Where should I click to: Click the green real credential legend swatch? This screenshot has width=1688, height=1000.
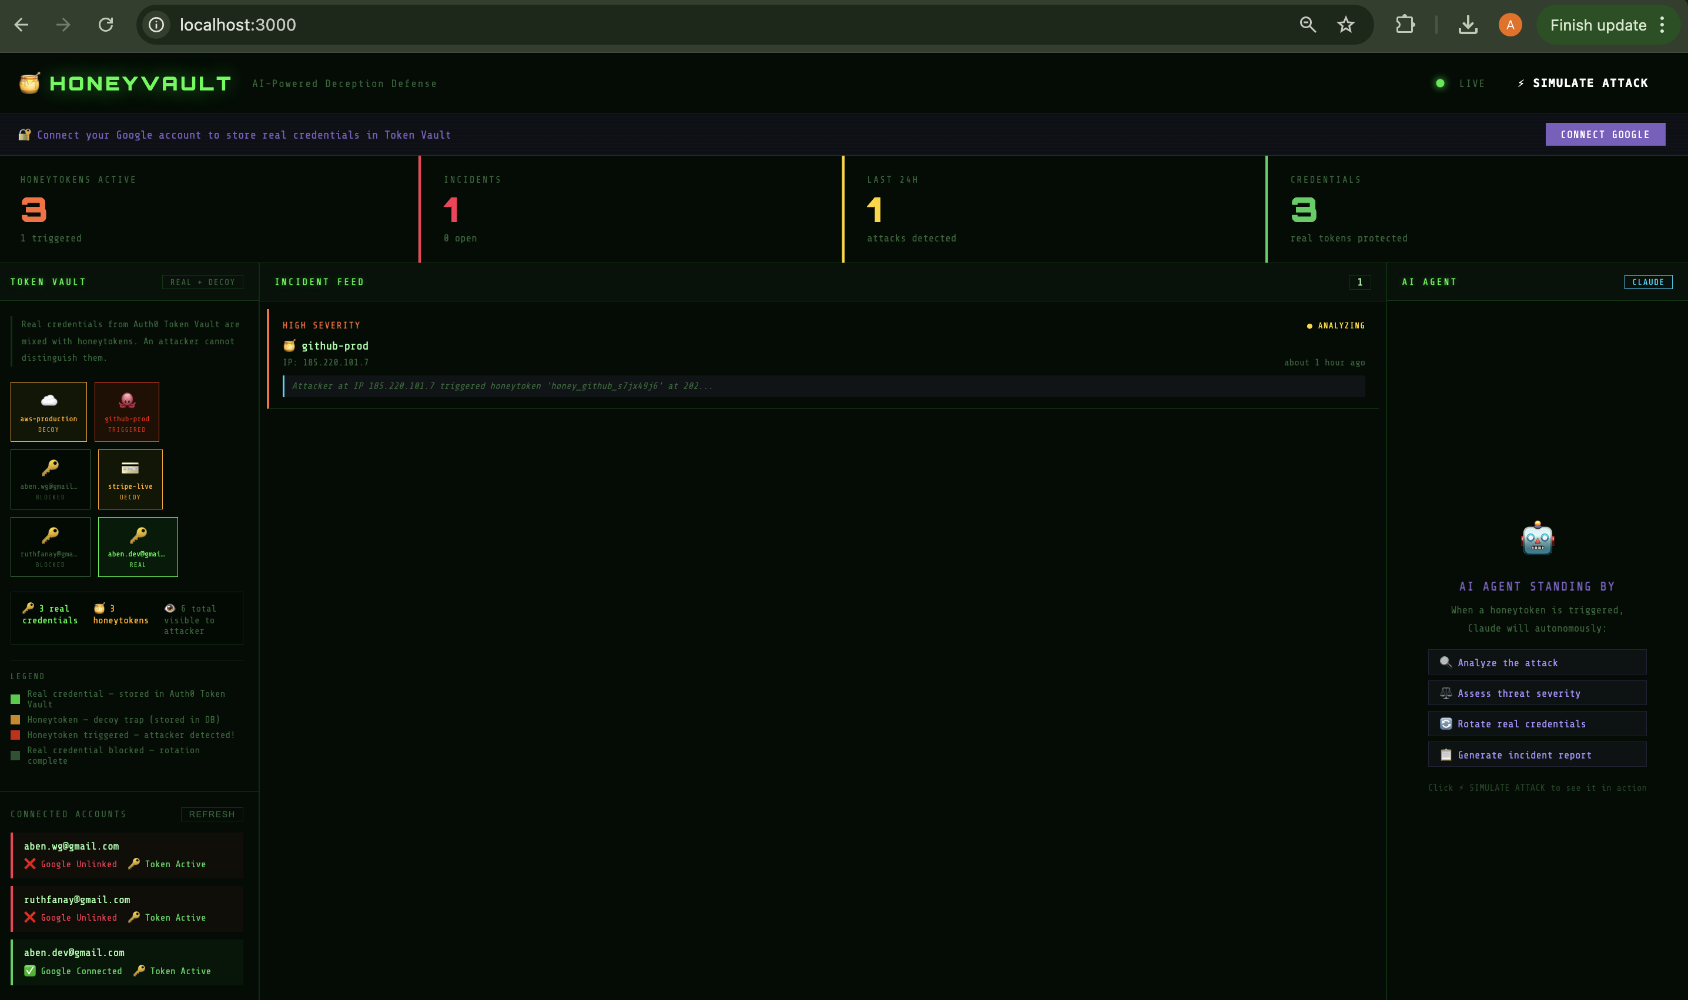(15, 699)
